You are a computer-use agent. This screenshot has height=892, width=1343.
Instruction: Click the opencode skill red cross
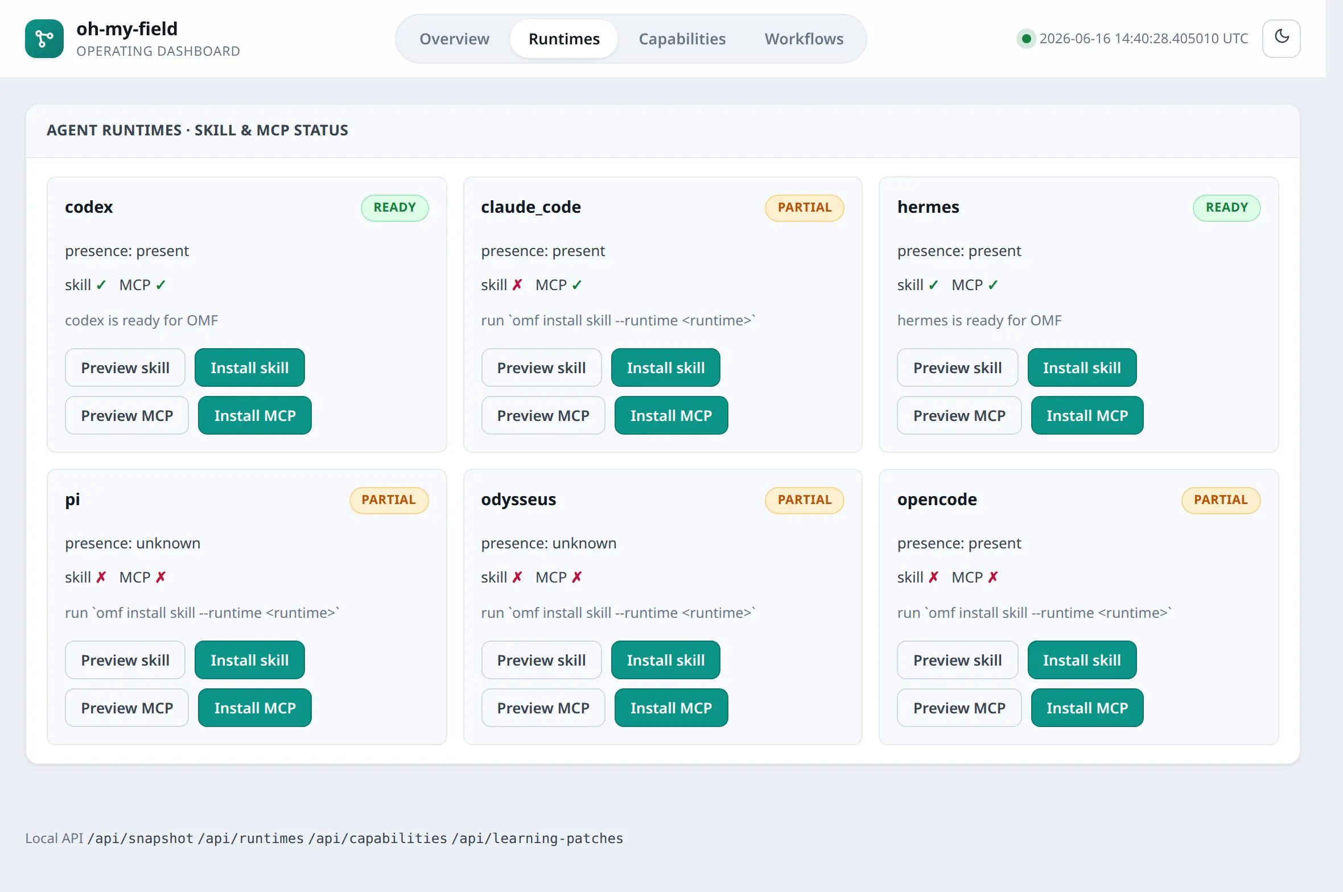pos(934,577)
